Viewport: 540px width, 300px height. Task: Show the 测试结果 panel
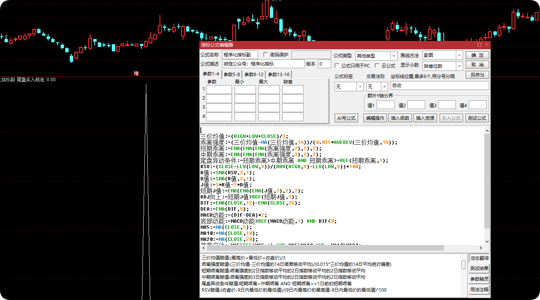[479, 269]
